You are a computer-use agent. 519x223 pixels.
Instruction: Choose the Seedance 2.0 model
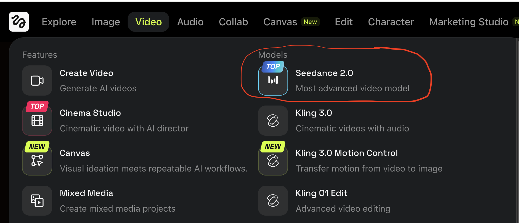coord(324,73)
